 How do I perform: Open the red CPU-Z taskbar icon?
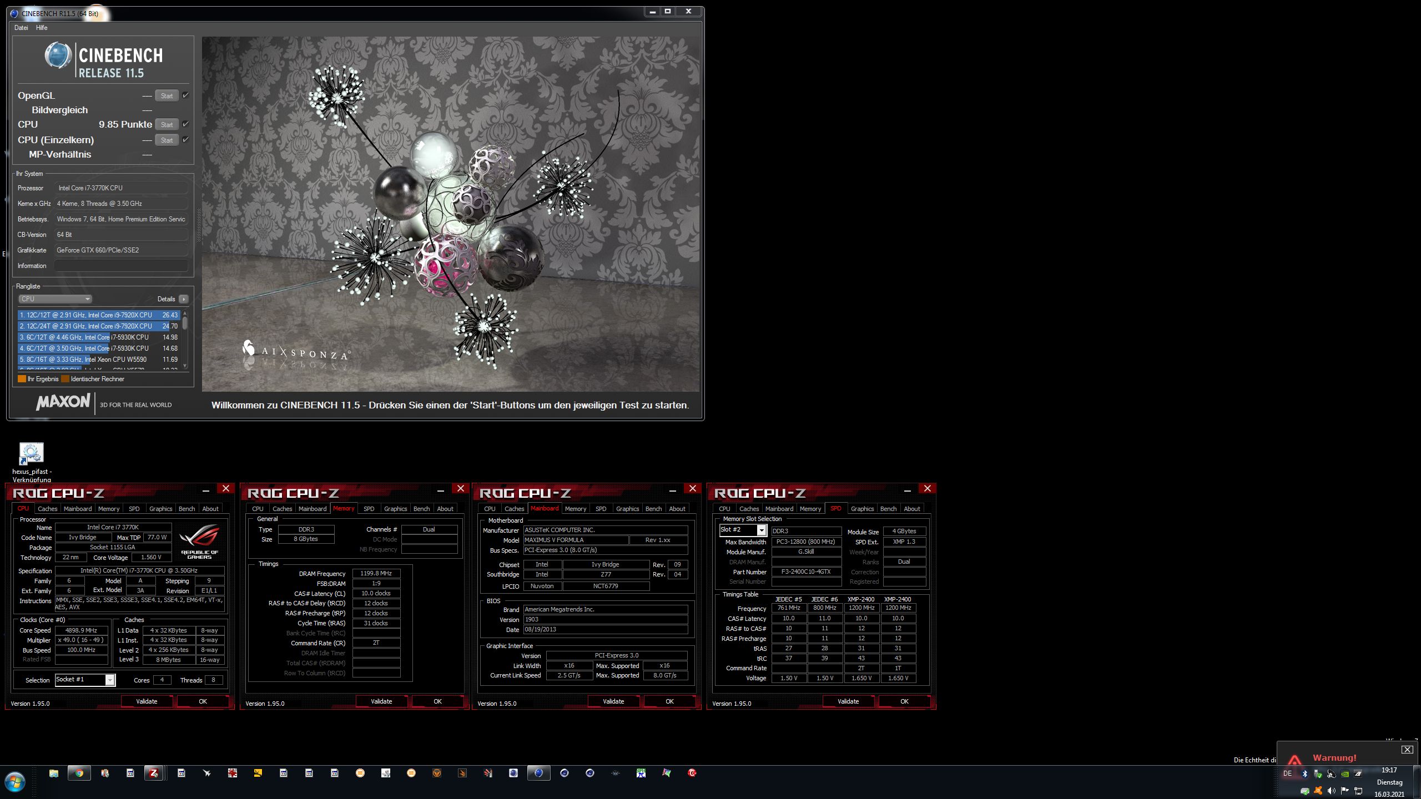[x=154, y=773]
